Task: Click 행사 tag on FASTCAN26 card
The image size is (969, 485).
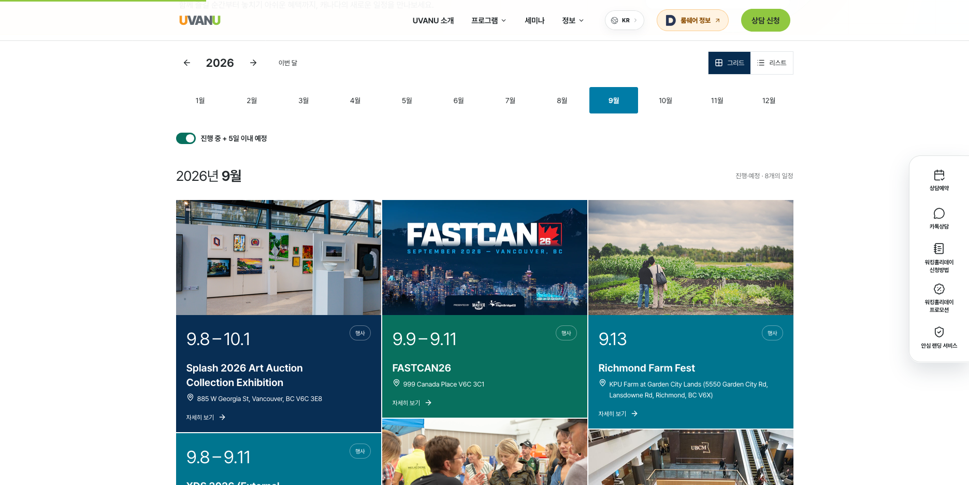Action: tap(566, 333)
